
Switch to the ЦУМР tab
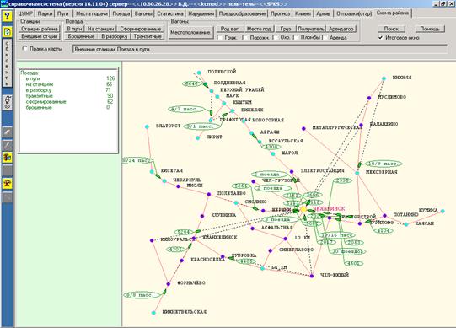tap(25, 13)
